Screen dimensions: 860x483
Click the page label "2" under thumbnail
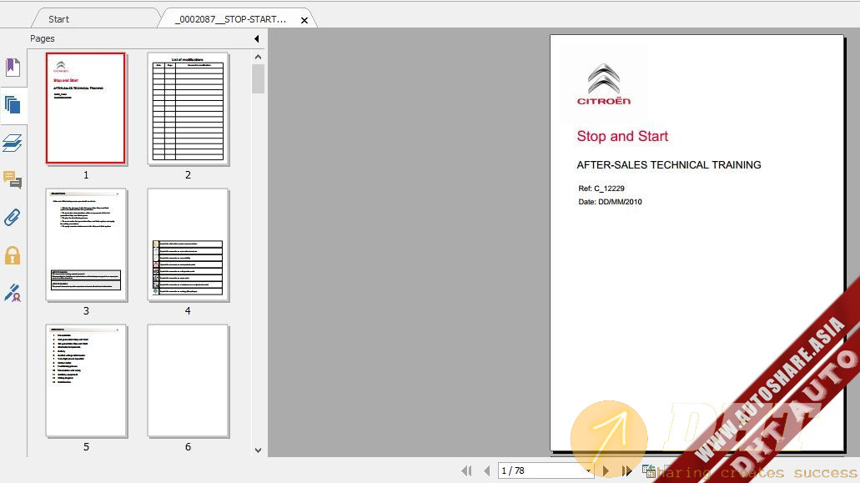pyautogui.click(x=189, y=175)
